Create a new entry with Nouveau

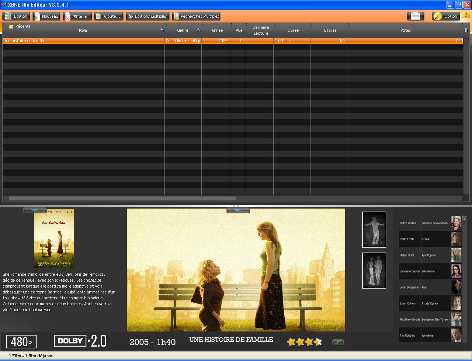click(46, 16)
